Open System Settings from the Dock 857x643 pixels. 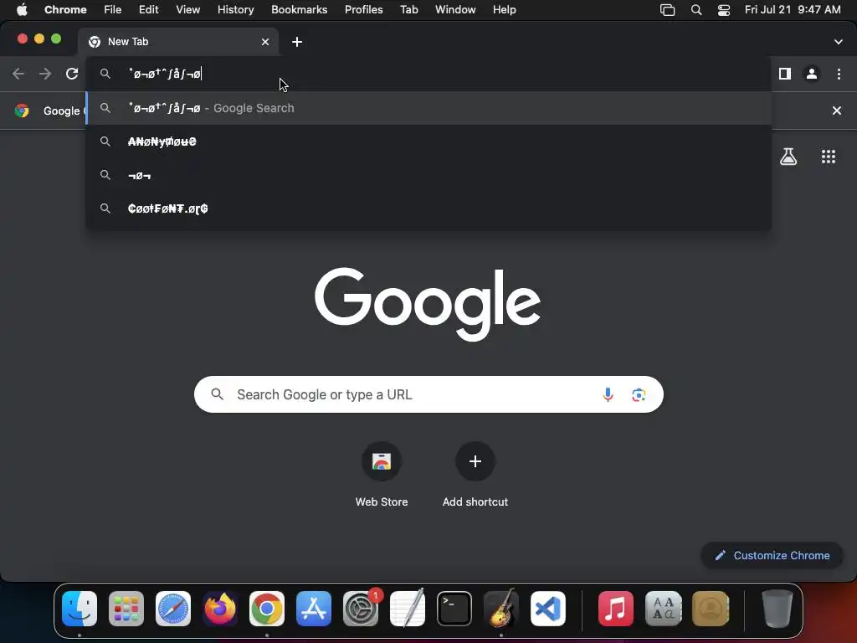pos(361,609)
